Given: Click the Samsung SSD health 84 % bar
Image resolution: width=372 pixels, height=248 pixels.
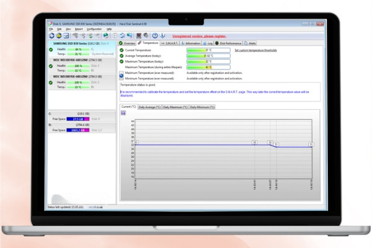Looking at the screenshot, I should point(78,50).
